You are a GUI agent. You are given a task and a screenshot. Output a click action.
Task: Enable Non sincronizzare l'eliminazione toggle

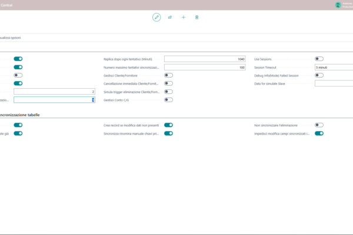pyautogui.click(x=319, y=125)
